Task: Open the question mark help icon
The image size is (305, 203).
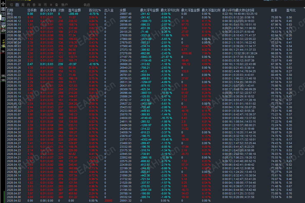Action: click(3, 14)
